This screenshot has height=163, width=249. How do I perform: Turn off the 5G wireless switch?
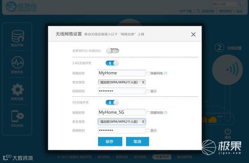[x=112, y=102]
